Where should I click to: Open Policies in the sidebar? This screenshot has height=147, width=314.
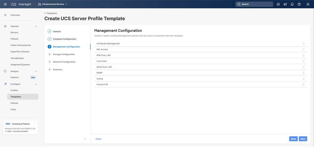14,103
